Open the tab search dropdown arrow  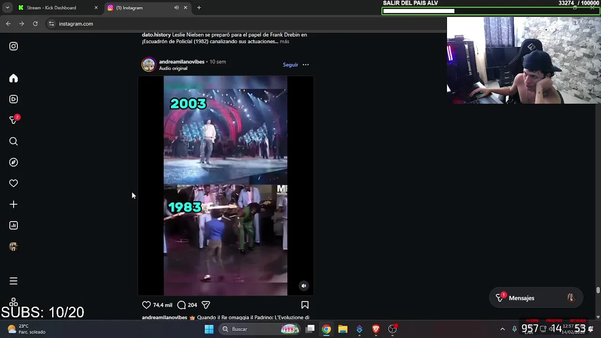pos(7,8)
